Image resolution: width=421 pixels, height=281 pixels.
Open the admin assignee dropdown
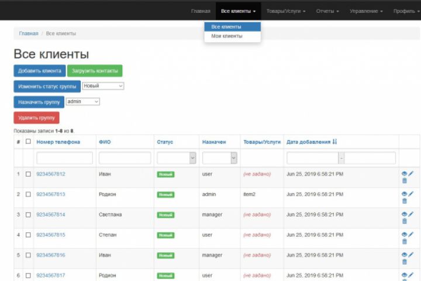82,102
